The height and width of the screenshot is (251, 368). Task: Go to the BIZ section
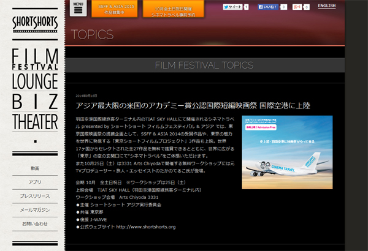pos(35,102)
